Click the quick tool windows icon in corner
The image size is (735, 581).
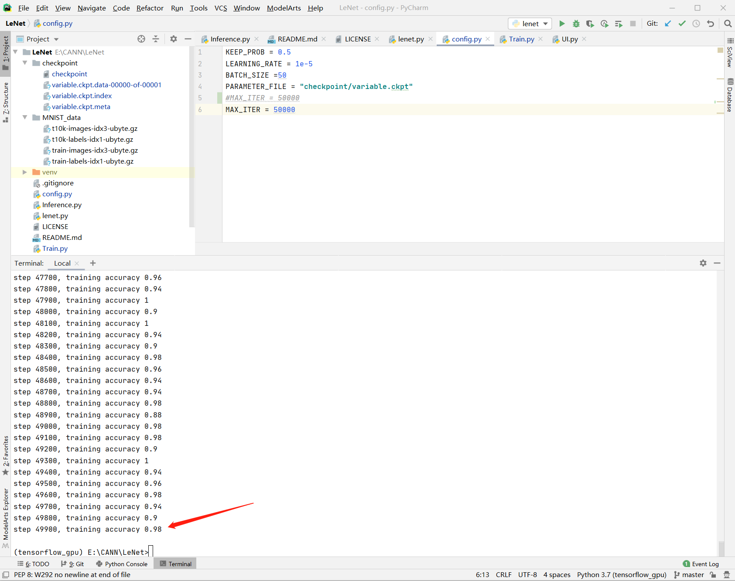click(x=6, y=575)
